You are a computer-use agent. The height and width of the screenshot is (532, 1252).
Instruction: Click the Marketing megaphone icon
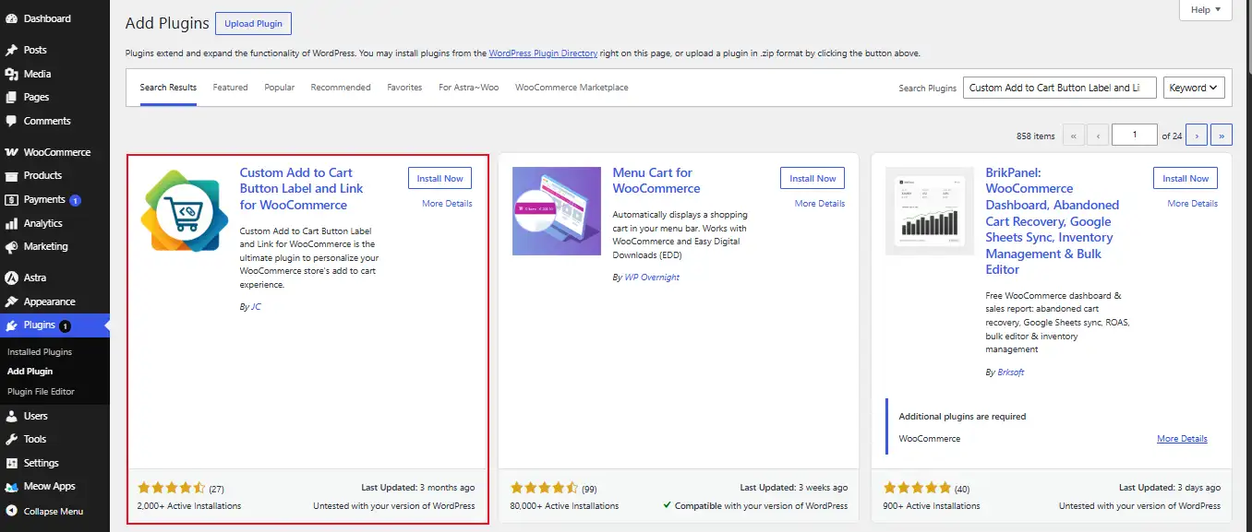pyautogui.click(x=12, y=246)
